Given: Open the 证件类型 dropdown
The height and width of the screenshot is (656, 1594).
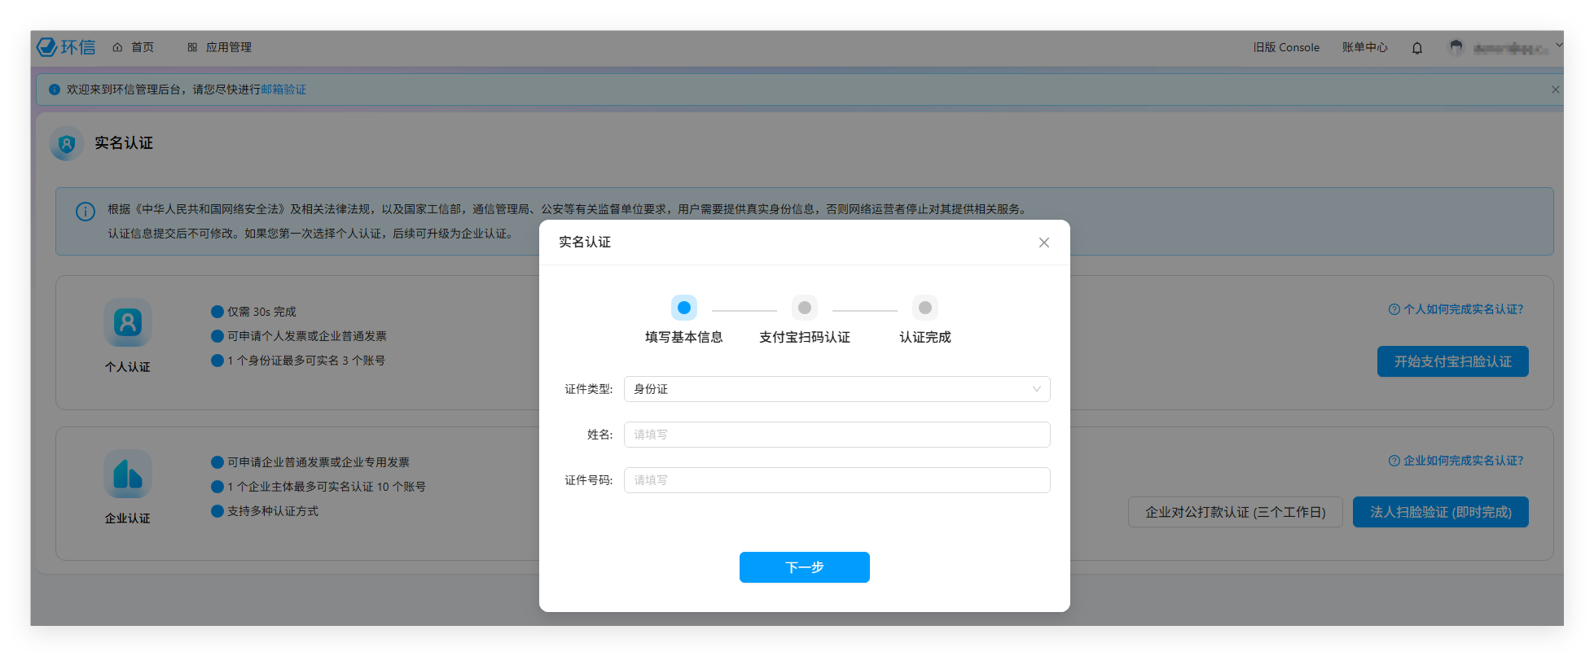Looking at the screenshot, I should point(837,389).
